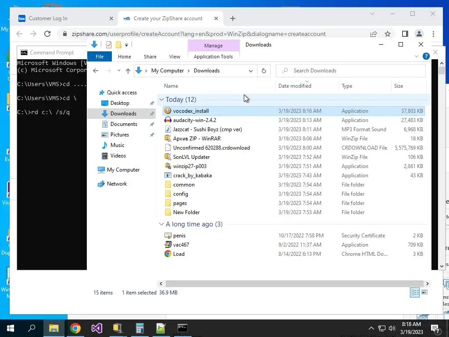The height and width of the screenshot is (337, 449).
Task: Open Pictures in navigation pane
Action: (x=119, y=135)
